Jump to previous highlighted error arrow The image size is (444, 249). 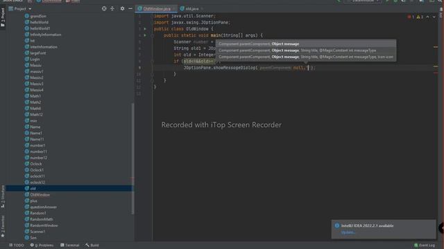point(428,17)
